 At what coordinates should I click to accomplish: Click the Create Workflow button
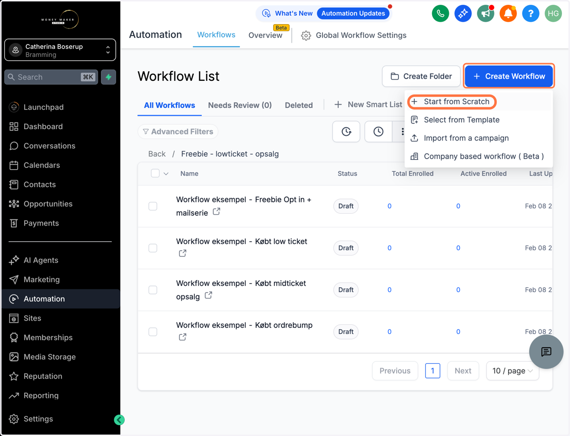coord(509,76)
